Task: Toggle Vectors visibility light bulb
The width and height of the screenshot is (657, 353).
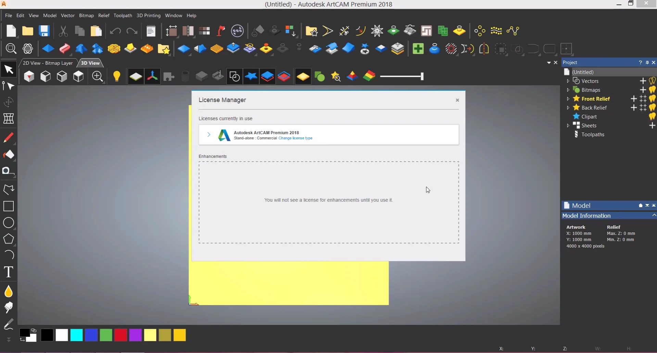Action: [x=652, y=81]
